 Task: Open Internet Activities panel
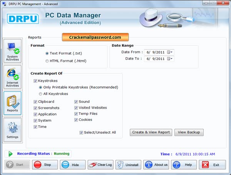[13, 77]
